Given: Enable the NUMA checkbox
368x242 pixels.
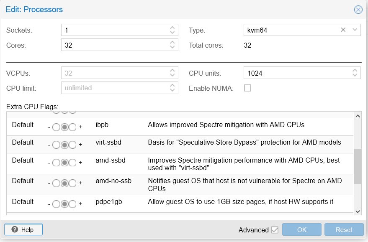Looking at the screenshot, I should coord(247,88).
